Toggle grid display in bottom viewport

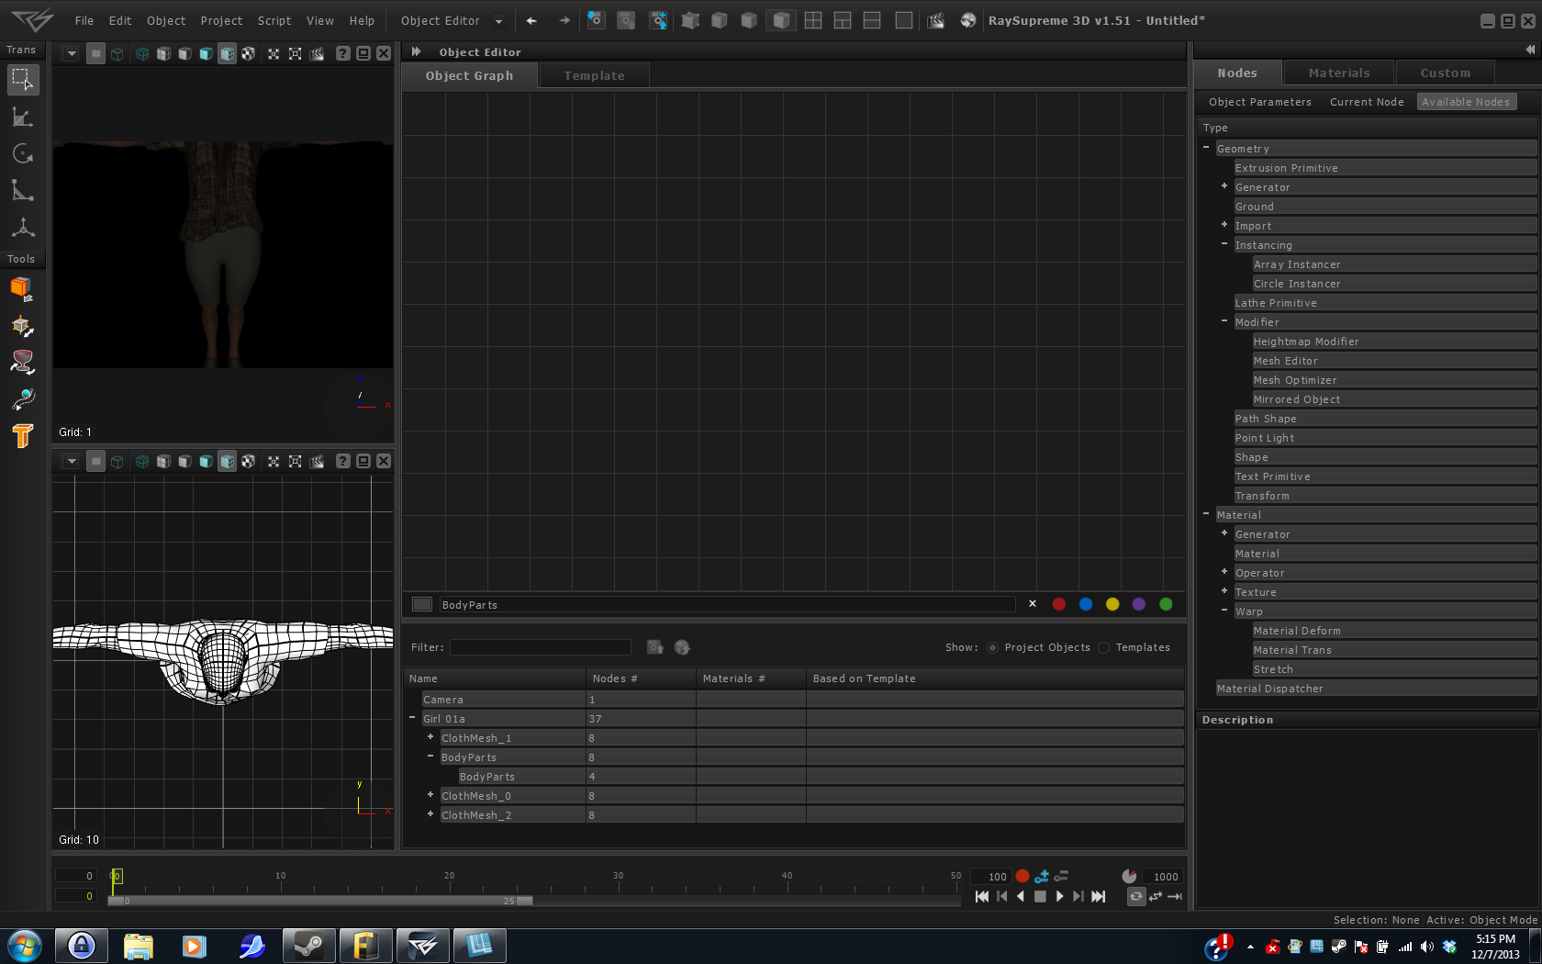[95, 461]
